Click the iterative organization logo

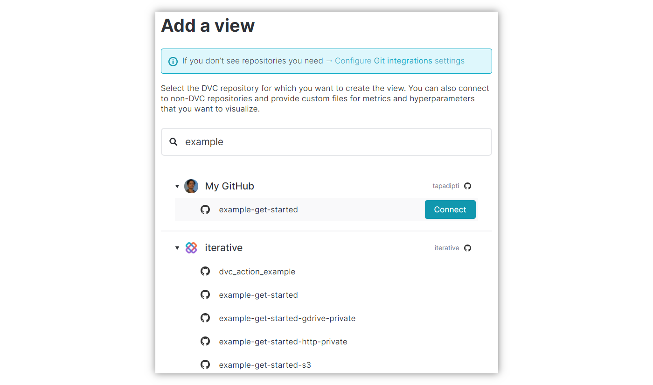pos(191,248)
